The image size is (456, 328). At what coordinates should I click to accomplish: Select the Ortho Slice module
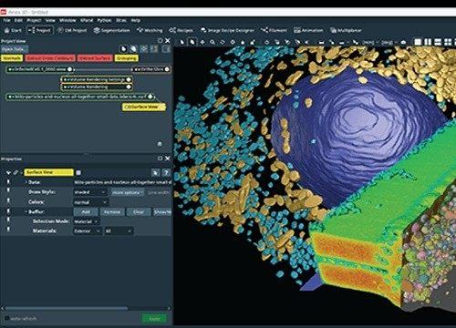(151, 69)
